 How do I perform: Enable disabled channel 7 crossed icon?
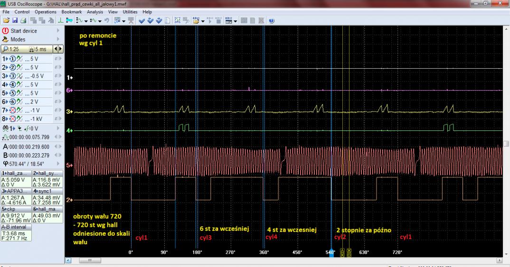point(14,110)
